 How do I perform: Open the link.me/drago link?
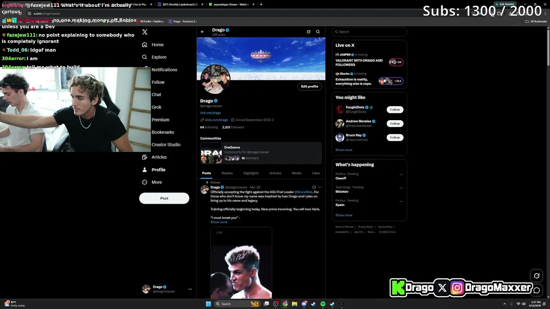tap(211, 113)
